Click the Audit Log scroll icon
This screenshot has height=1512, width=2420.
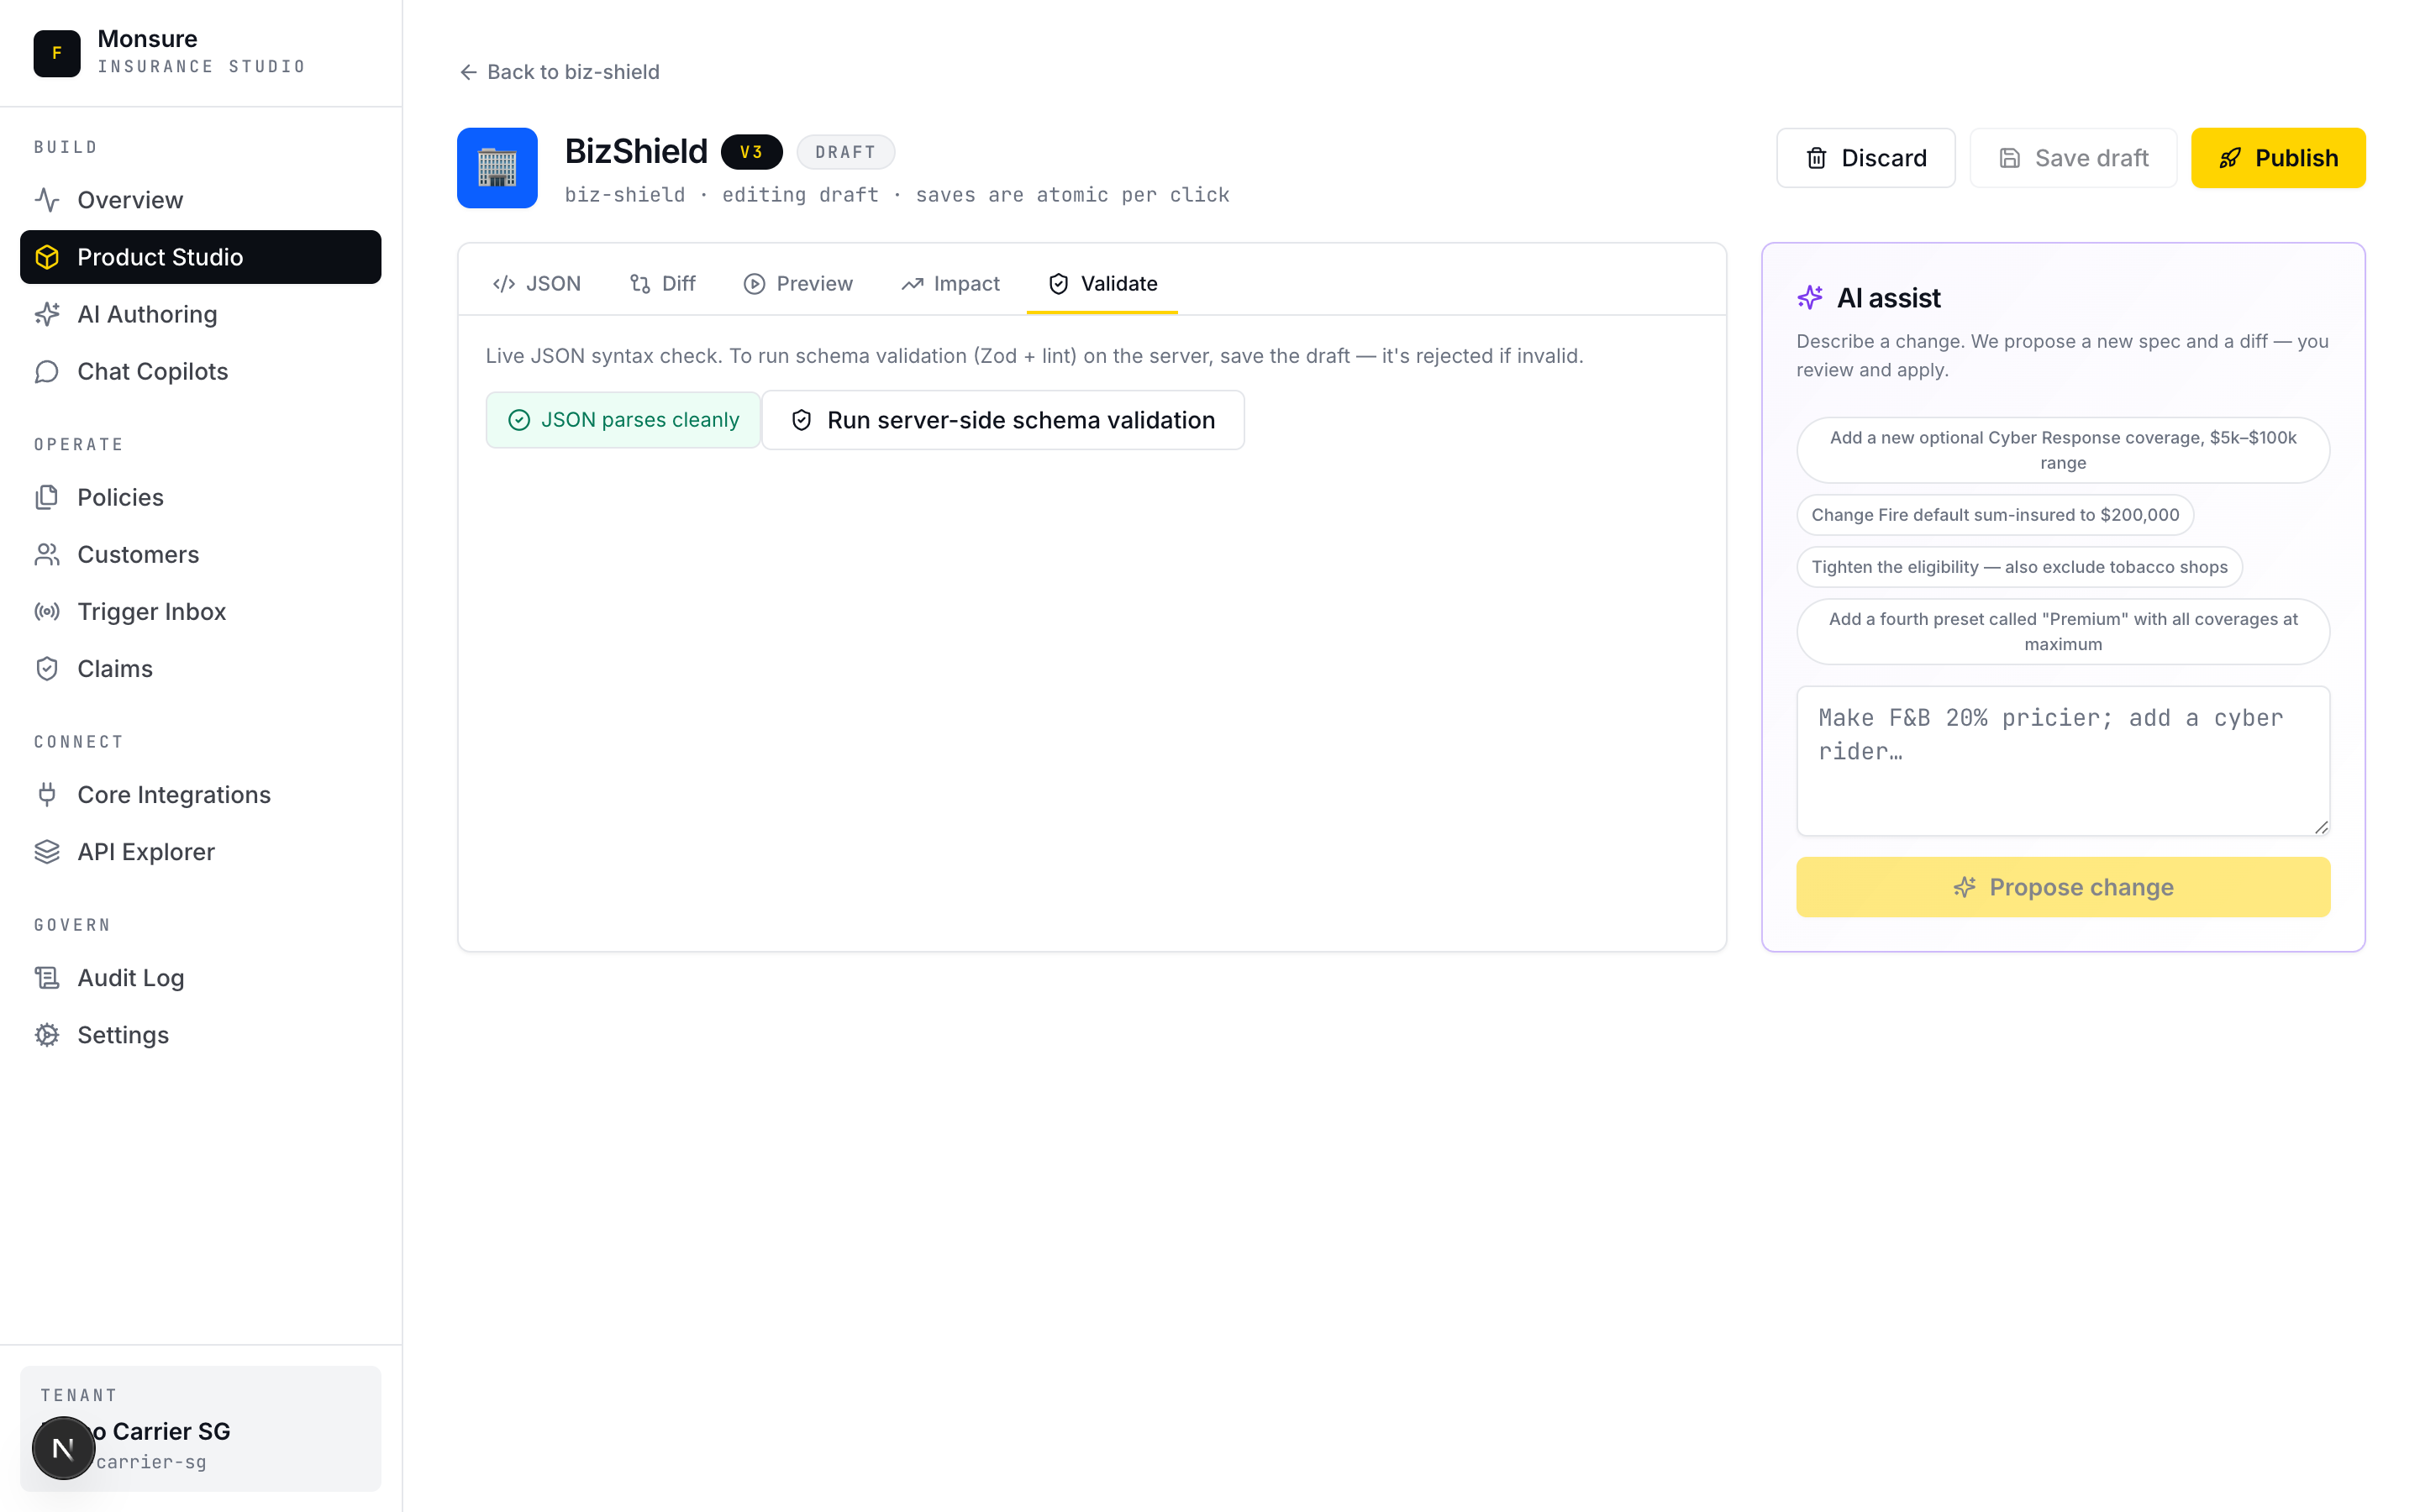point(47,977)
